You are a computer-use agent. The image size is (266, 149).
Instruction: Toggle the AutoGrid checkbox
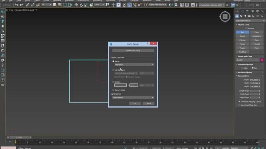coord(246,28)
